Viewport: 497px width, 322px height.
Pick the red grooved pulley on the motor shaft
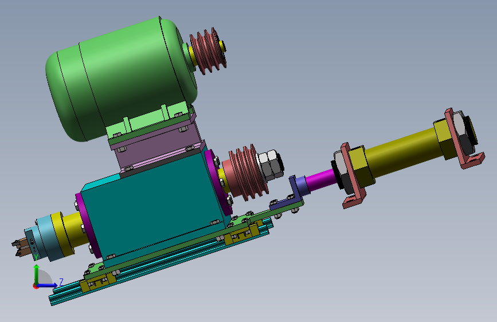(208, 51)
